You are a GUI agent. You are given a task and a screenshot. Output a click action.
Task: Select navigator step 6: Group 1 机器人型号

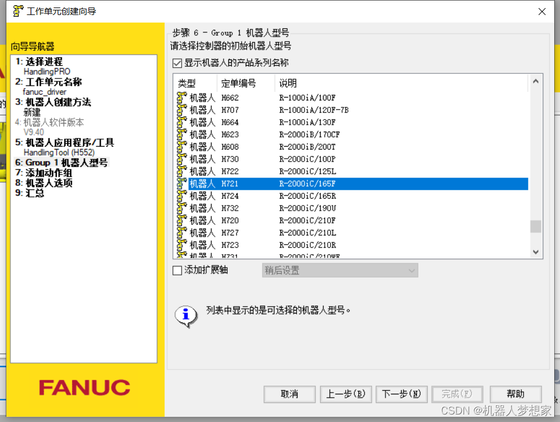click(61, 163)
